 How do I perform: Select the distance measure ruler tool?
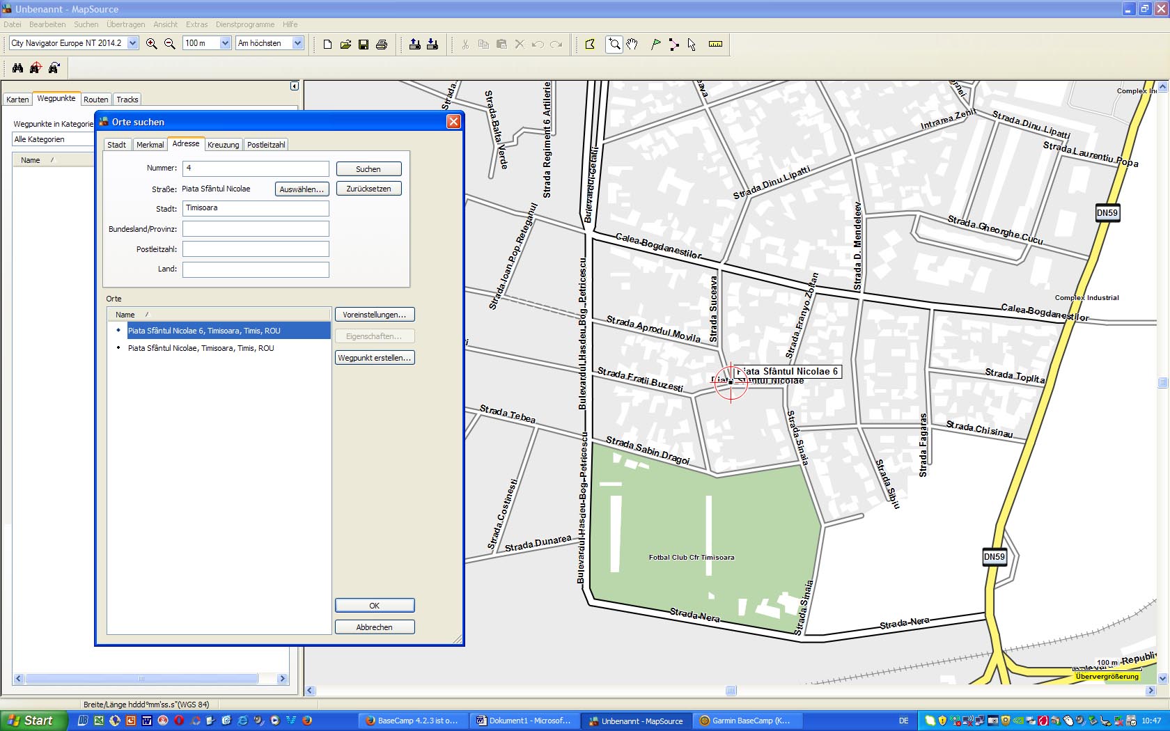tap(715, 44)
